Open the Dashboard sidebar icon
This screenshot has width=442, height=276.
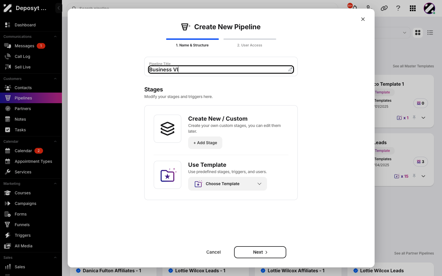8,25
